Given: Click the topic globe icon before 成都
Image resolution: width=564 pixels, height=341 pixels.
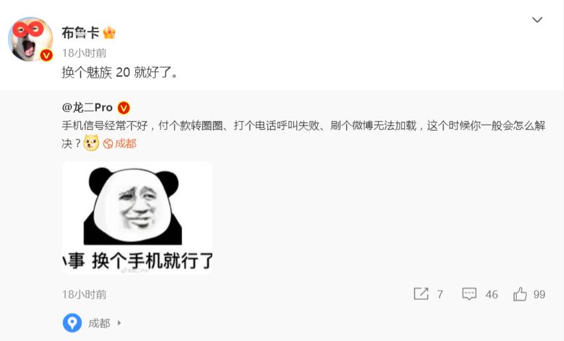Looking at the screenshot, I should [108, 144].
